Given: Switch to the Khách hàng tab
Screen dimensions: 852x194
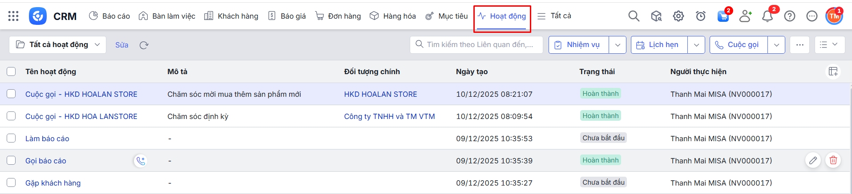Looking at the screenshot, I should [x=231, y=16].
